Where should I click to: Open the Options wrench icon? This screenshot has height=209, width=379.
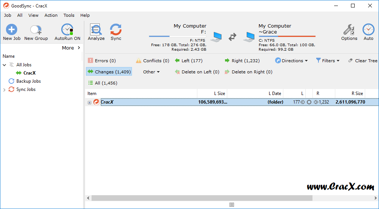[x=349, y=29]
